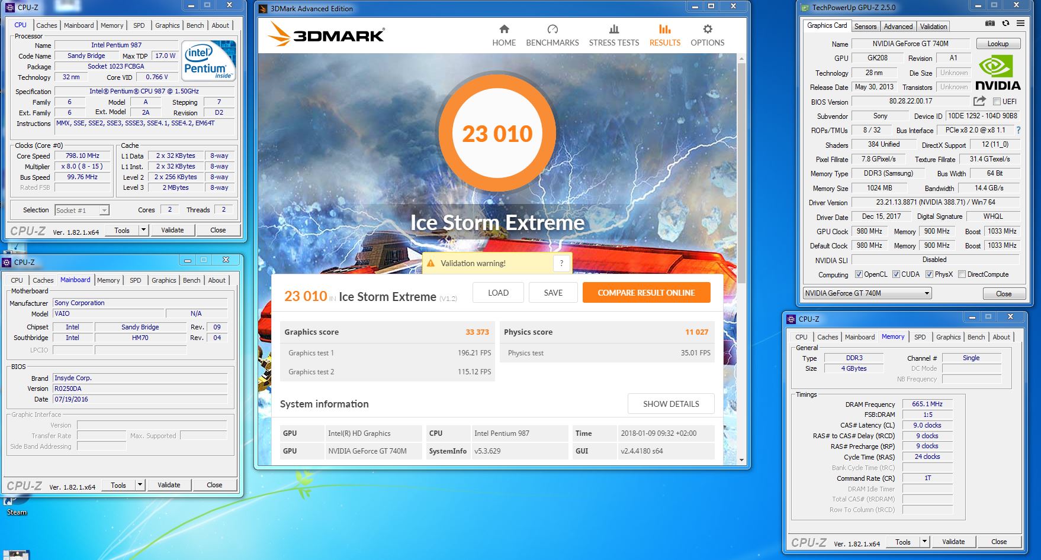Switch to SPD tab in CPU-Z Mainboard window
Image resolution: width=1041 pixels, height=560 pixels.
(x=136, y=280)
